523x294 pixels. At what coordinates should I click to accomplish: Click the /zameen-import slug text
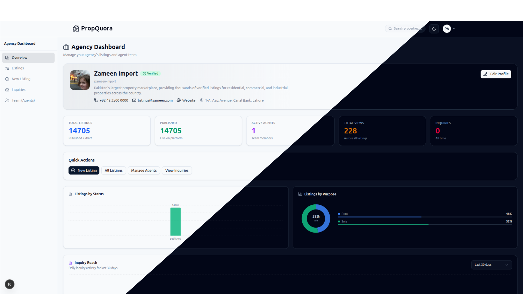(x=105, y=81)
